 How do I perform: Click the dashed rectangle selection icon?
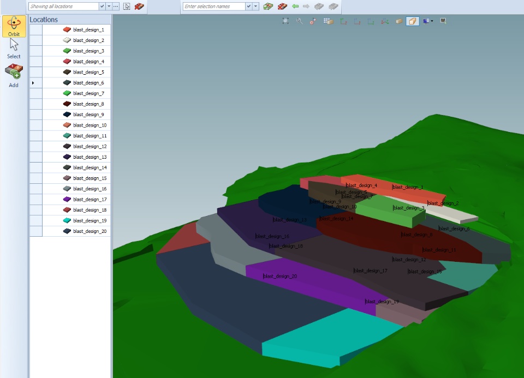[x=127, y=7]
